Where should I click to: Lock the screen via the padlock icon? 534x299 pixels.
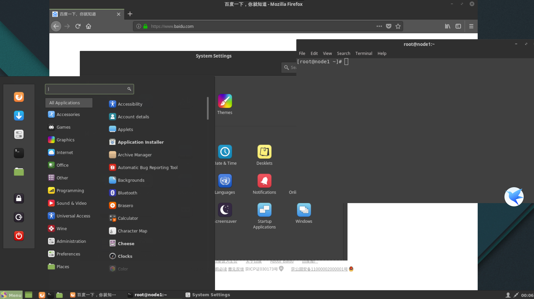point(19,198)
